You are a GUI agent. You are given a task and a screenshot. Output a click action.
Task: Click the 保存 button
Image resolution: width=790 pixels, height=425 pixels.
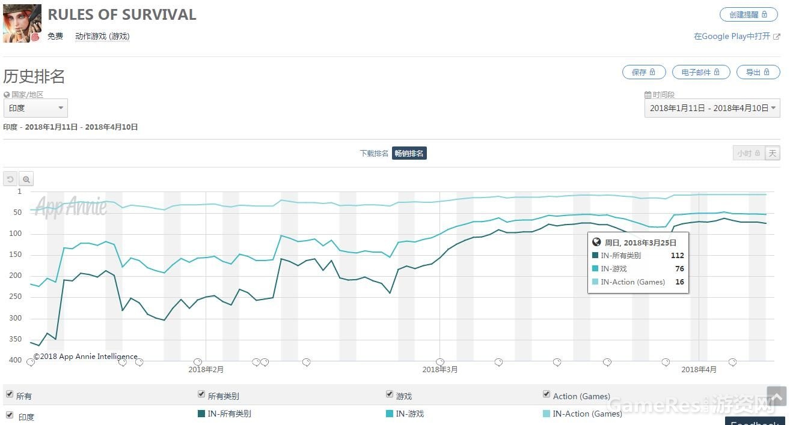click(x=644, y=72)
